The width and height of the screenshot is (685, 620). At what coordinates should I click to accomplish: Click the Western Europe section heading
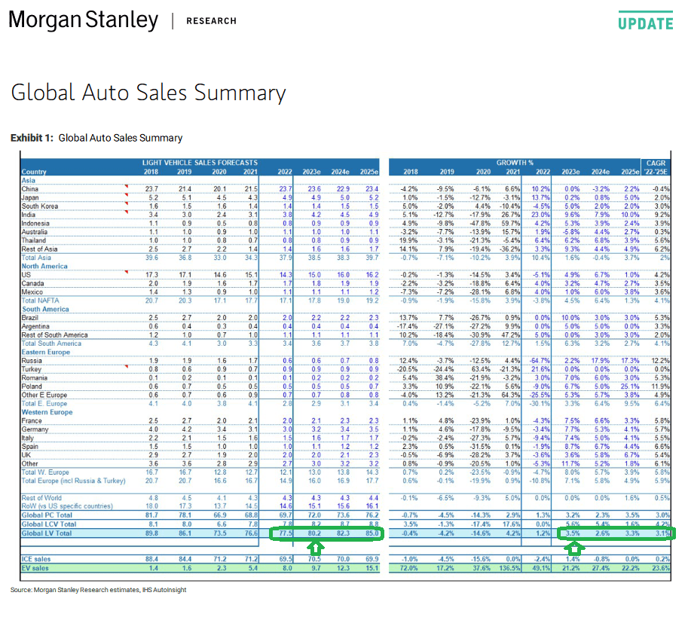click(47, 412)
